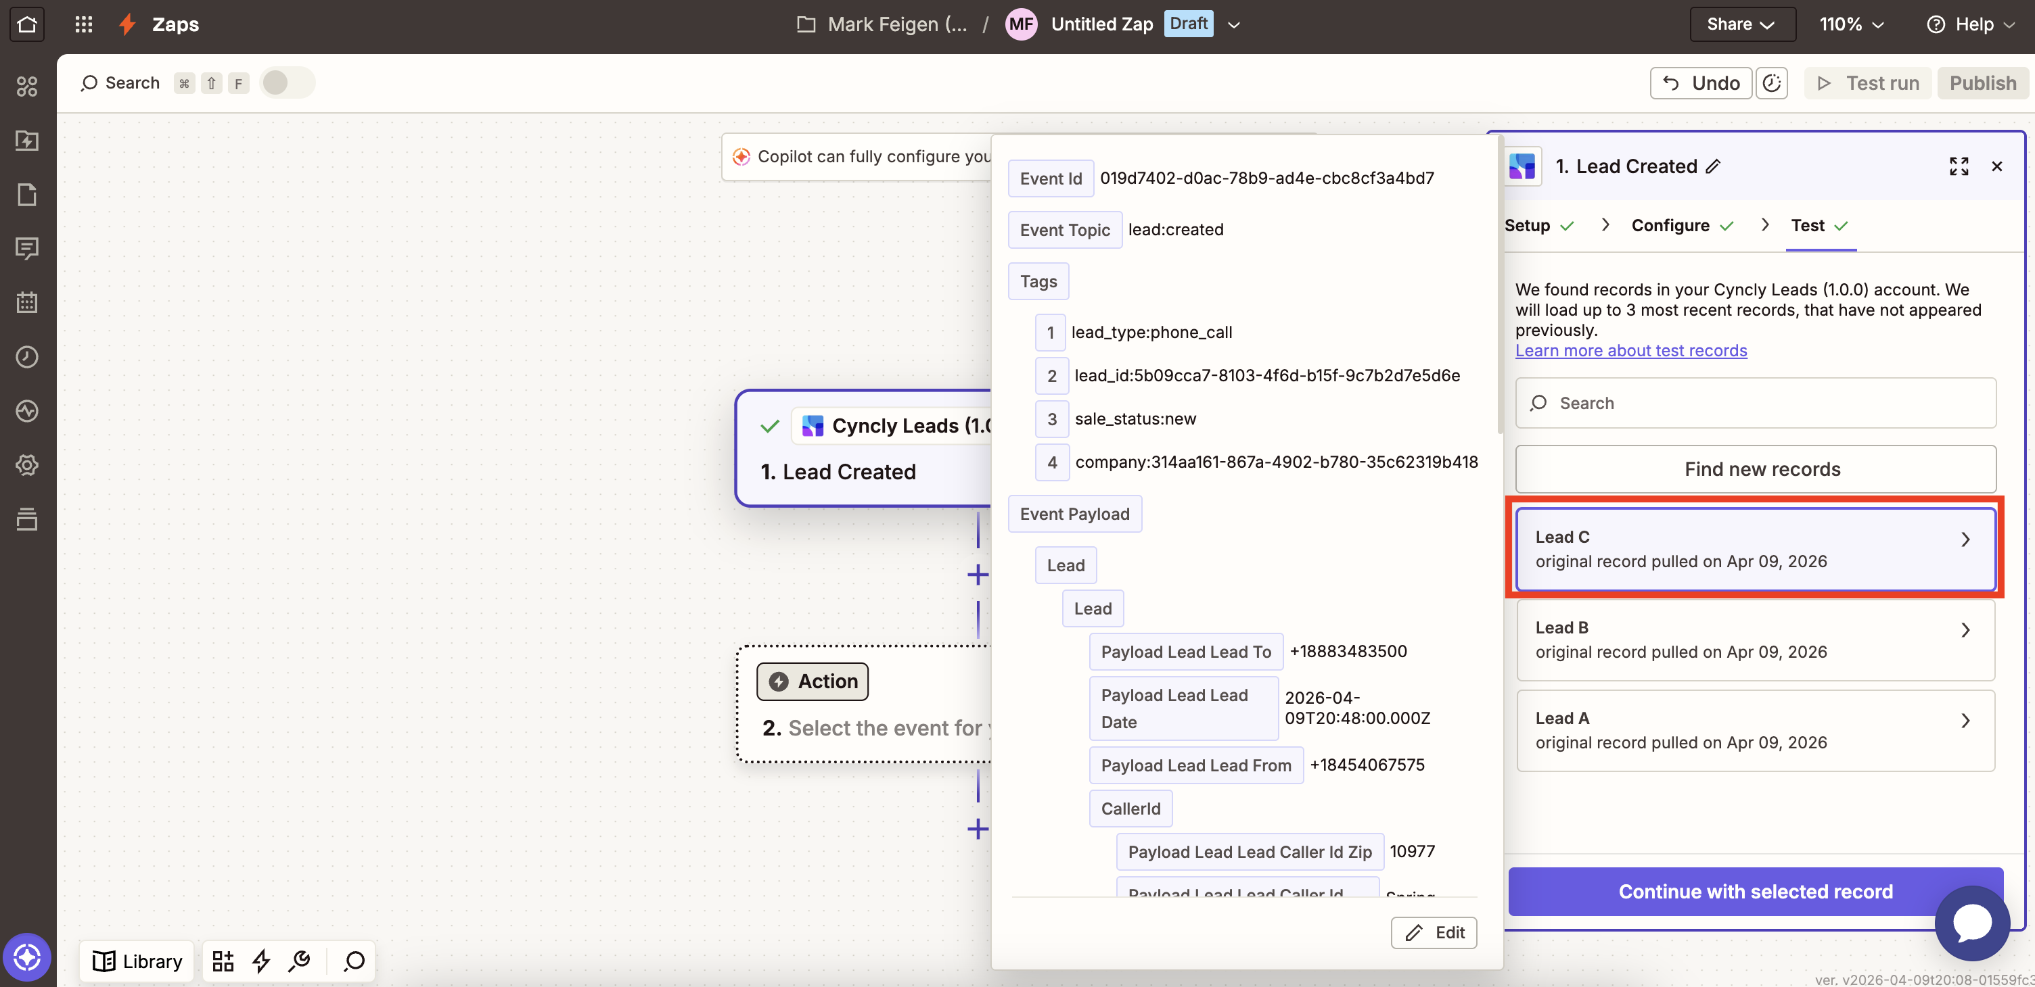Toggle the switch next to Search
Viewport: 2035px width, 987px height.
click(x=287, y=83)
